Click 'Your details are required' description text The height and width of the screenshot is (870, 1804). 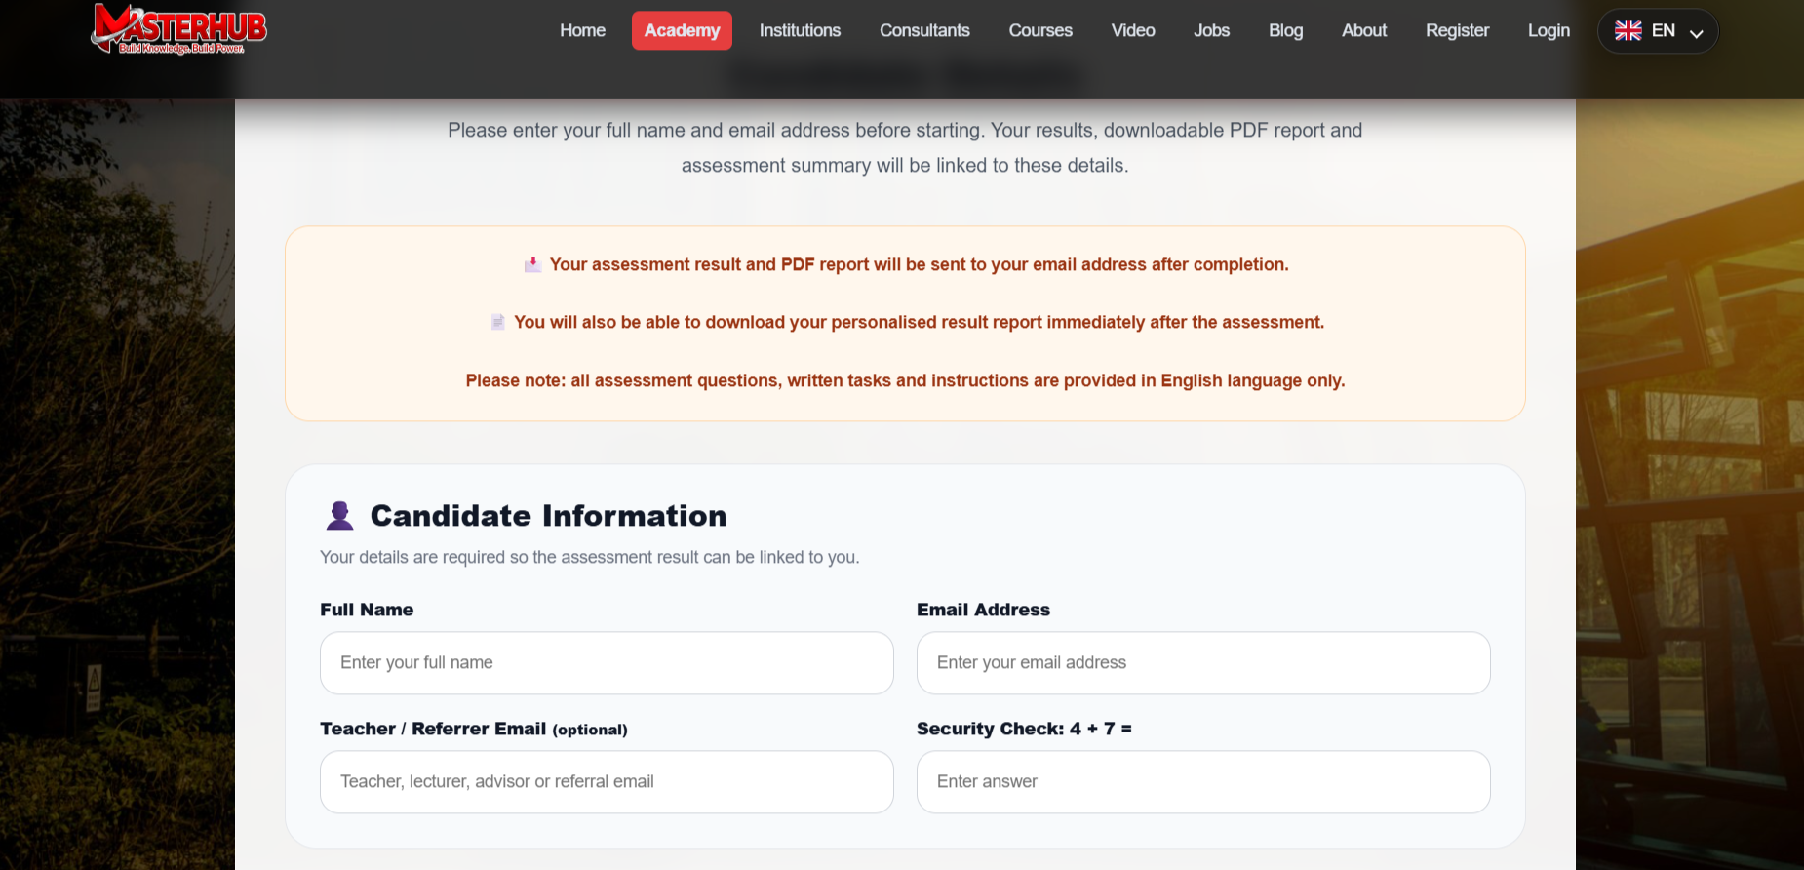(590, 557)
